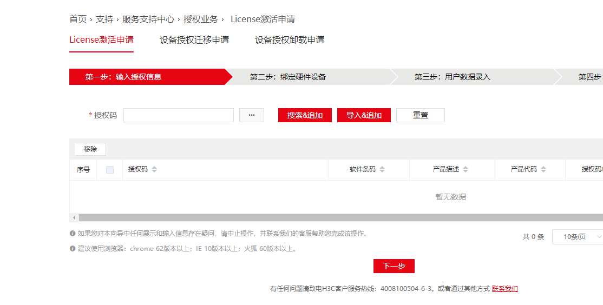The image size is (603, 305).
Task: Open the ellipsis button beside 授权码 field
Action: tap(251, 115)
